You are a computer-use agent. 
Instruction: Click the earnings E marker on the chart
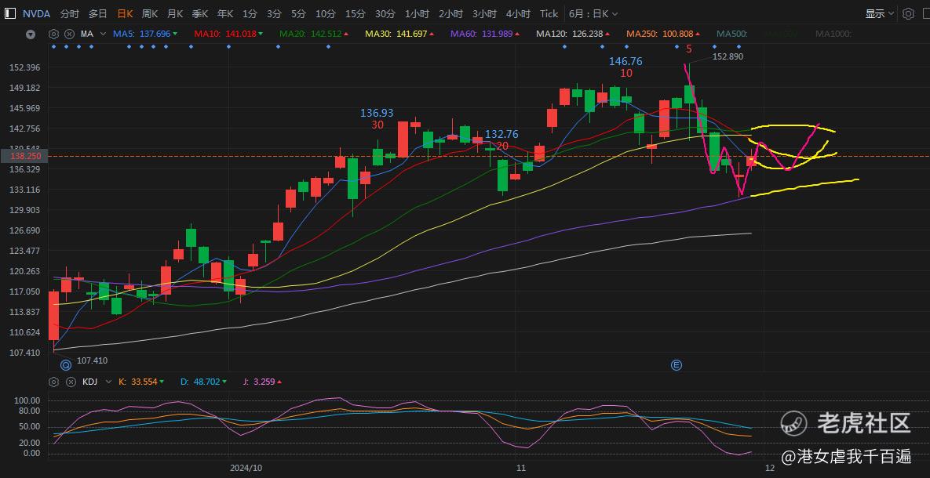677,365
